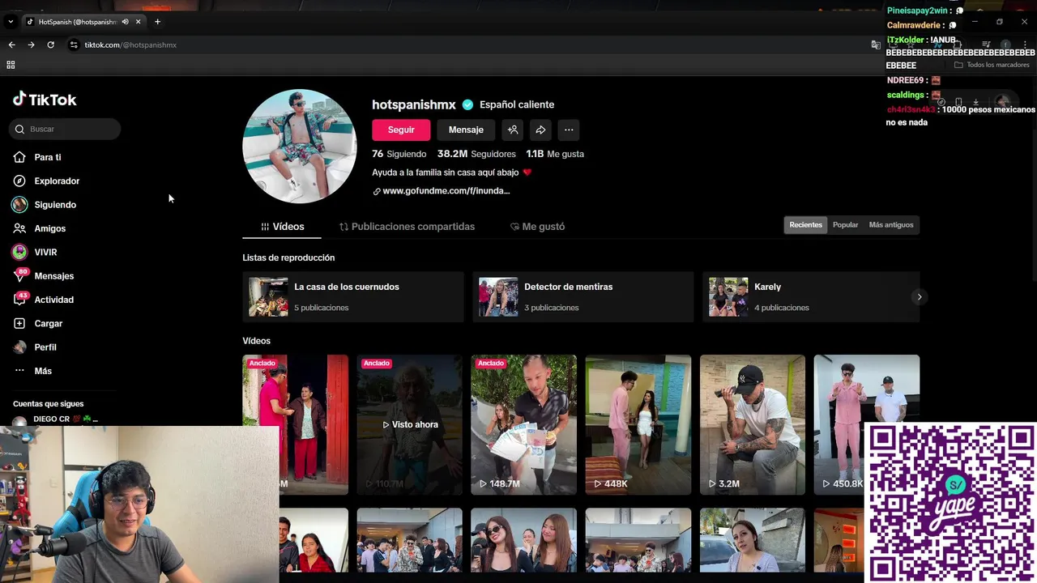Click the Buscar search field
This screenshot has width=1037, height=583.
click(66, 129)
